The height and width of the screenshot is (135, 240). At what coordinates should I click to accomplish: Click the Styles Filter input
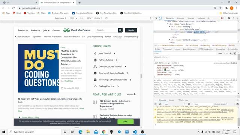[185, 53]
